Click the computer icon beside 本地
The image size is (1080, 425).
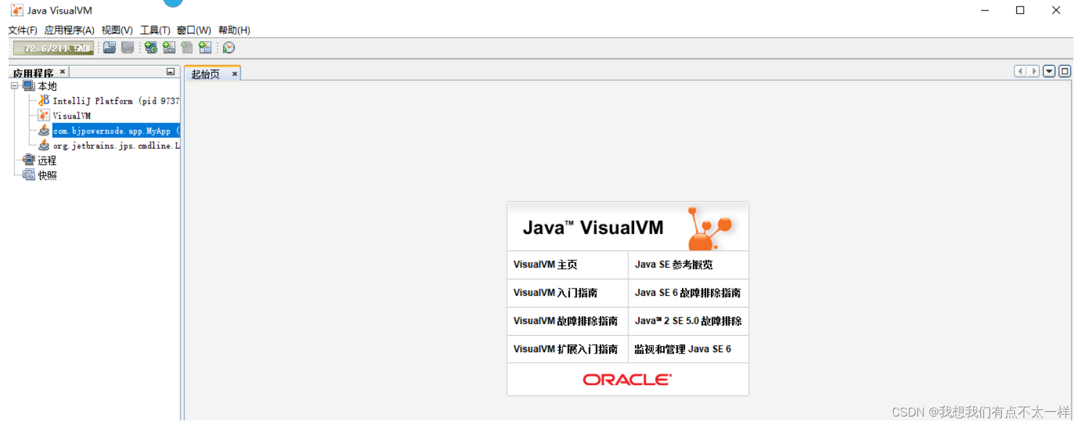(x=29, y=86)
